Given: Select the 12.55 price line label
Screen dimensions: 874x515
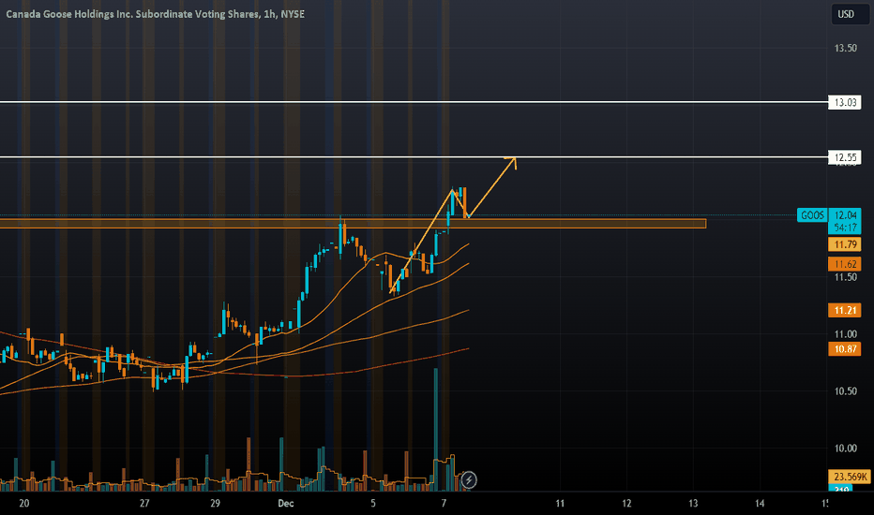Looking at the screenshot, I should tap(844, 157).
